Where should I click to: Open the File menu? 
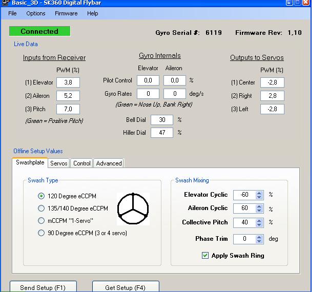[x=12, y=13]
